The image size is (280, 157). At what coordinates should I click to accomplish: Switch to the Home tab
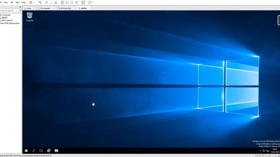coord(29,8)
